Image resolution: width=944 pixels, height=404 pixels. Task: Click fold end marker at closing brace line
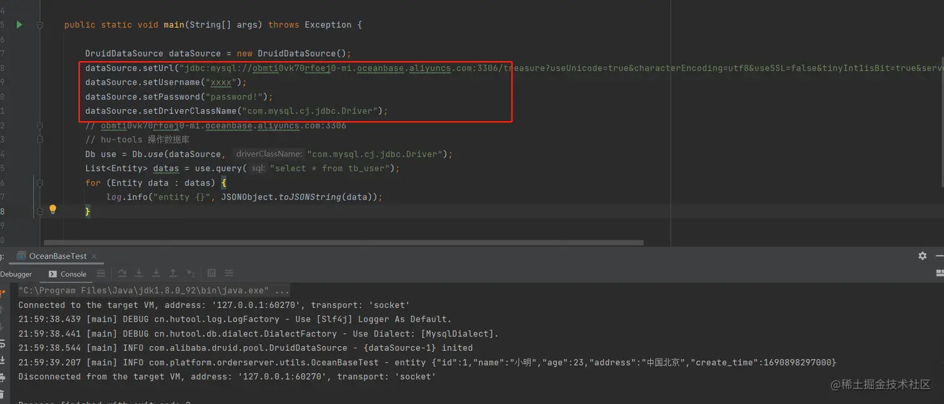point(40,211)
